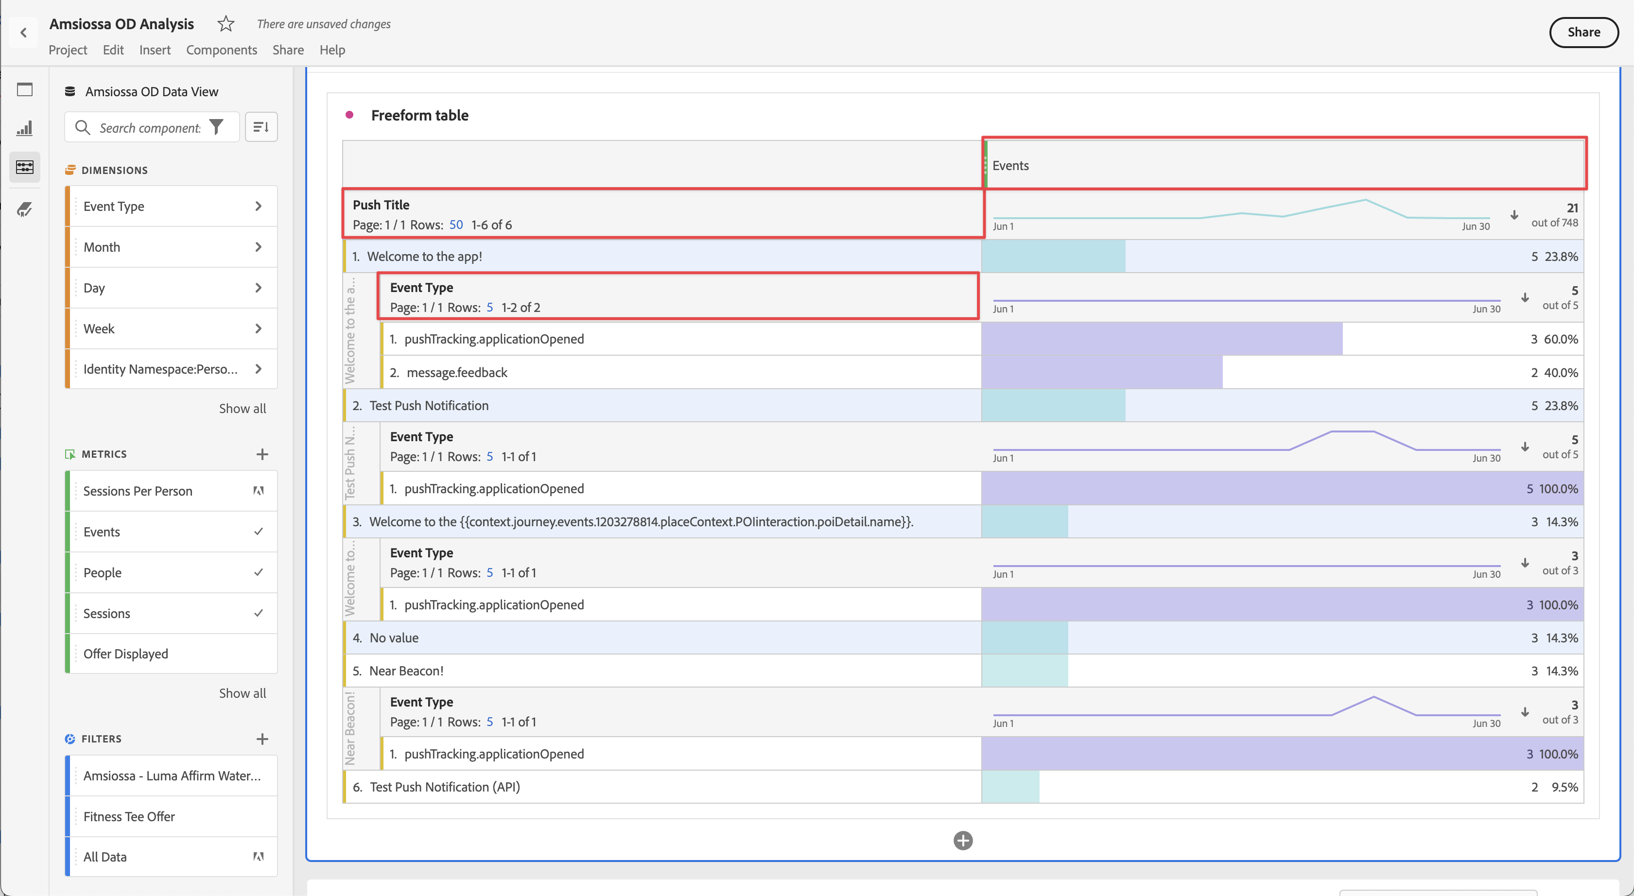
Task: Click the sort components icon
Action: (x=261, y=127)
